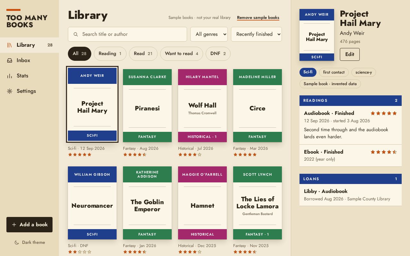410x256 pixels.
Task: Select the Project Hail Mary cover
Action: (92, 104)
